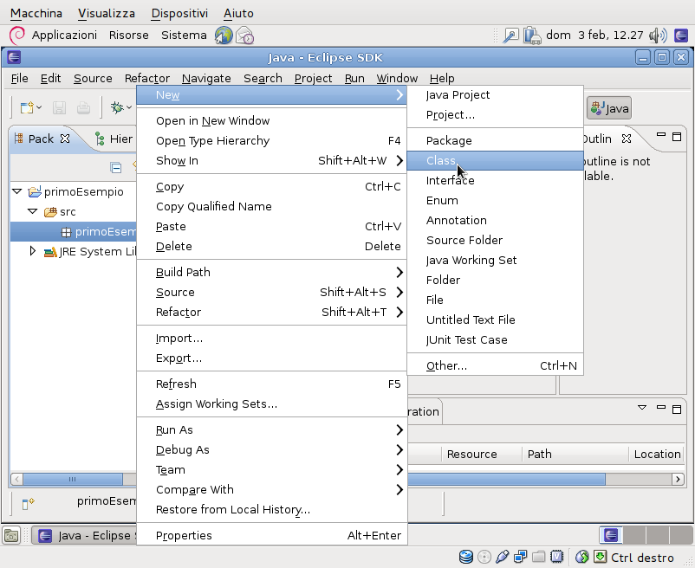The height and width of the screenshot is (568, 695).
Task: Close the Outline view with its X
Action: point(626,139)
